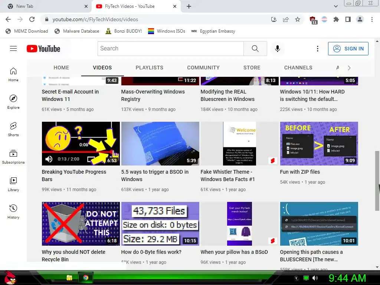Screen dimensions: 380x285
Task: Go back with the browser back arrow
Action: pos(8,19)
